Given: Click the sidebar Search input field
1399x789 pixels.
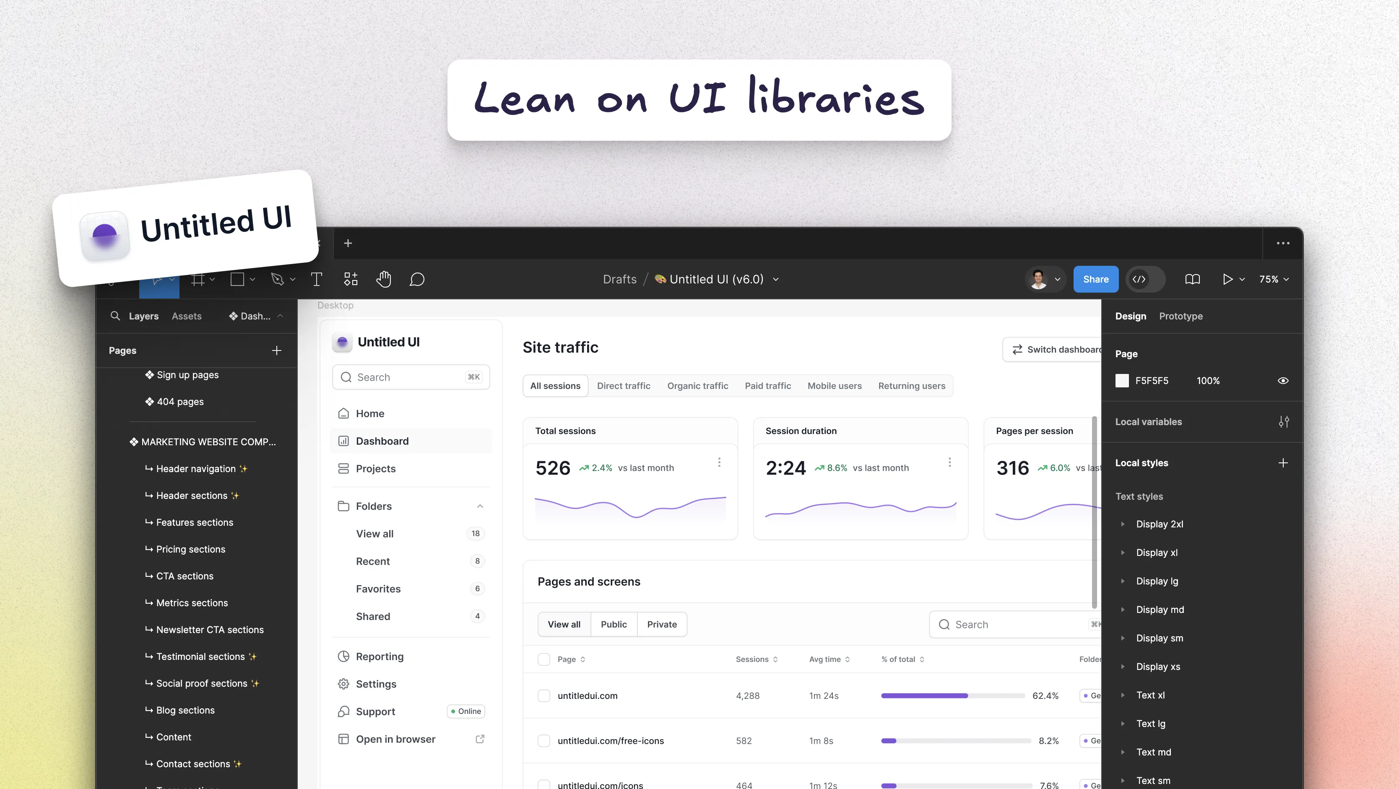Looking at the screenshot, I should point(411,377).
